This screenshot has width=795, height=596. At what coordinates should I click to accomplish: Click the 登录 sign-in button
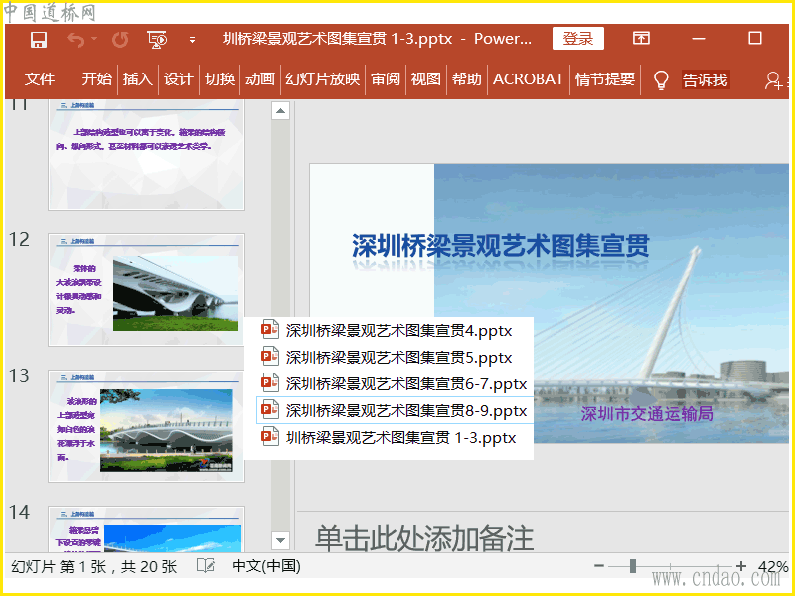[x=577, y=39]
